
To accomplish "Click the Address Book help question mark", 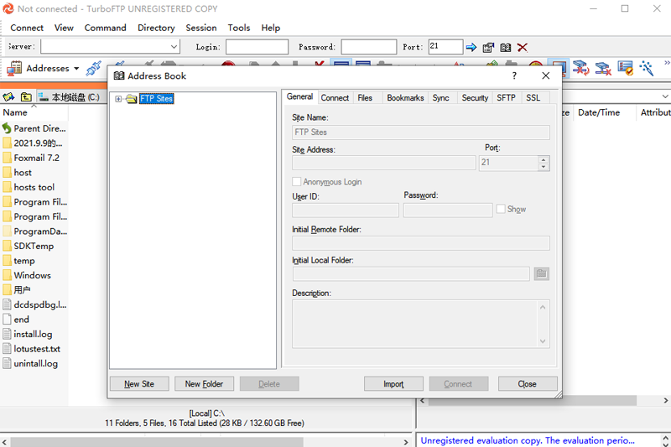I will 514,75.
